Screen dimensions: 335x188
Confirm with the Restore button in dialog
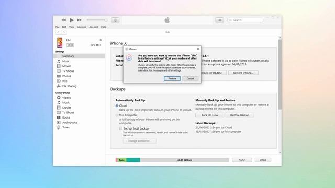(x=172, y=79)
